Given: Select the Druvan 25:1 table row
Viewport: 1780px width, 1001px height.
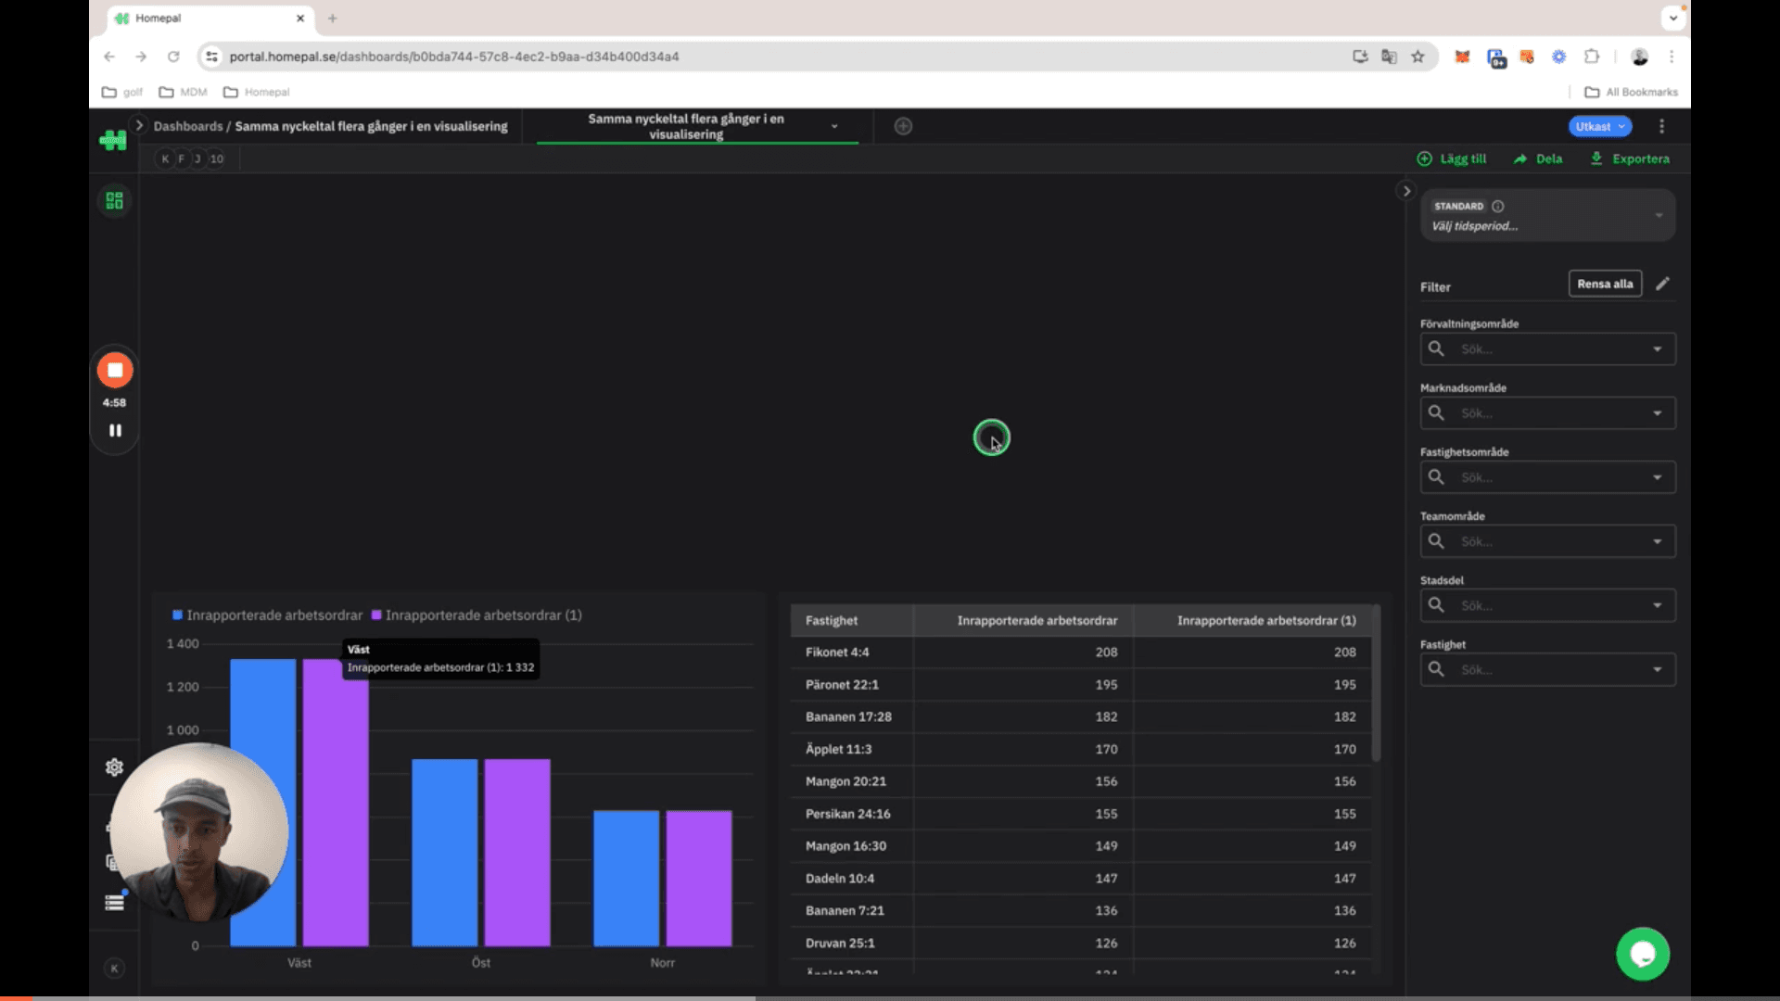Looking at the screenshot, I should pyautogui.click(x=1081, y=944).
